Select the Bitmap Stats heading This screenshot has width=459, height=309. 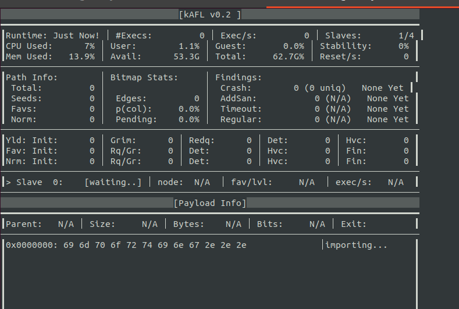(x=144, y=77)
